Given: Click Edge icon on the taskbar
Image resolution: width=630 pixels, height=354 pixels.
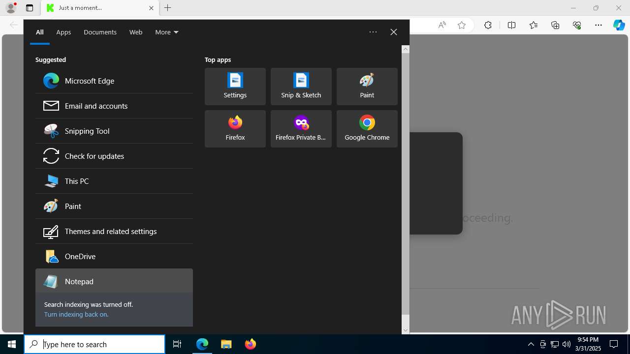Looking at the screenshot, I should point(202,344).
